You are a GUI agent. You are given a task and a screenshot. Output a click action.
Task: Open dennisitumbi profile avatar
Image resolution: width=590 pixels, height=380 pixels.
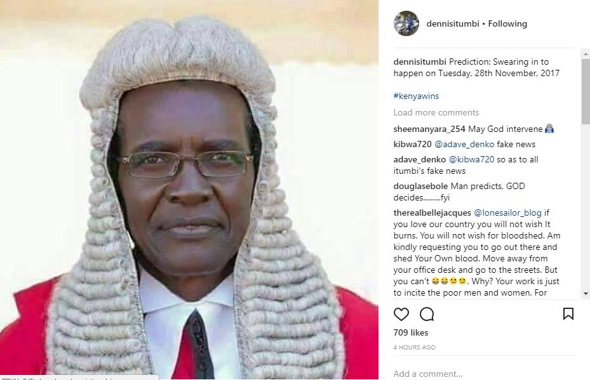click(406, 23)
